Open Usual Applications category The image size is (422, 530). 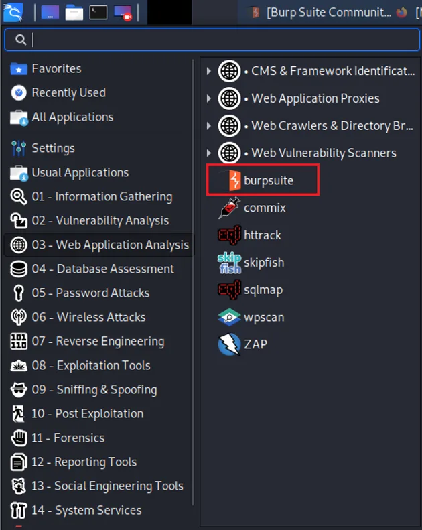[x=98, y=172]
